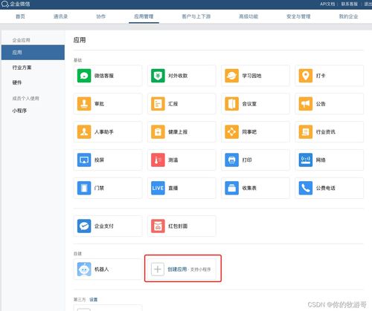This screenshot has height=311, width=372.
Task: Click the plus icon for 创建应用
Action: coord(158,269)
